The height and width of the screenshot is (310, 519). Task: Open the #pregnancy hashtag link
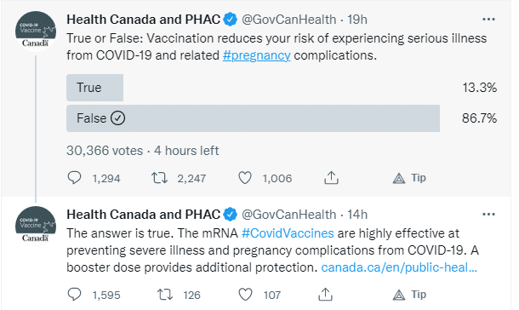pyautogui.click(x=256, y=55)
